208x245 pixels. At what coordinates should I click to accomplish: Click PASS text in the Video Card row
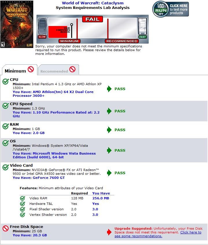pos(120,173)
